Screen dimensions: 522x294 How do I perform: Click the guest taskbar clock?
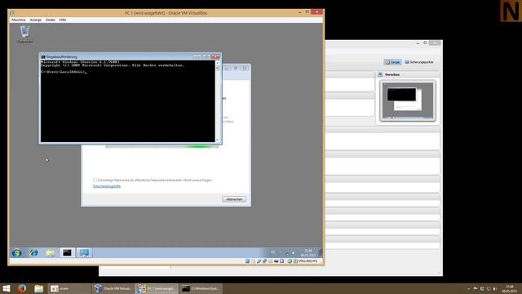[x=308, y=253]
